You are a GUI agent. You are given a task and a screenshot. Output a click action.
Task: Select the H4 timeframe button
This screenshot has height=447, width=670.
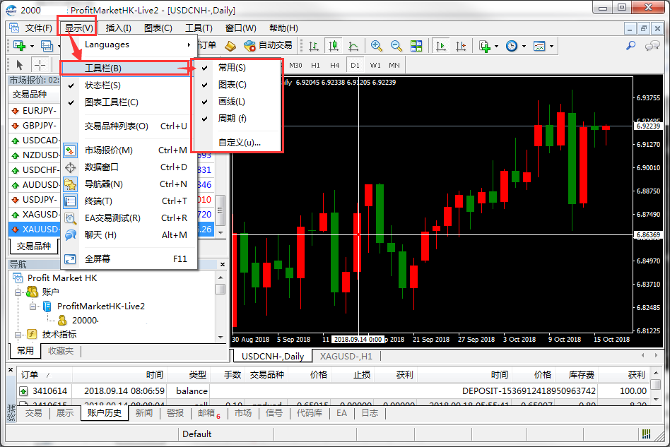point(335,65)
